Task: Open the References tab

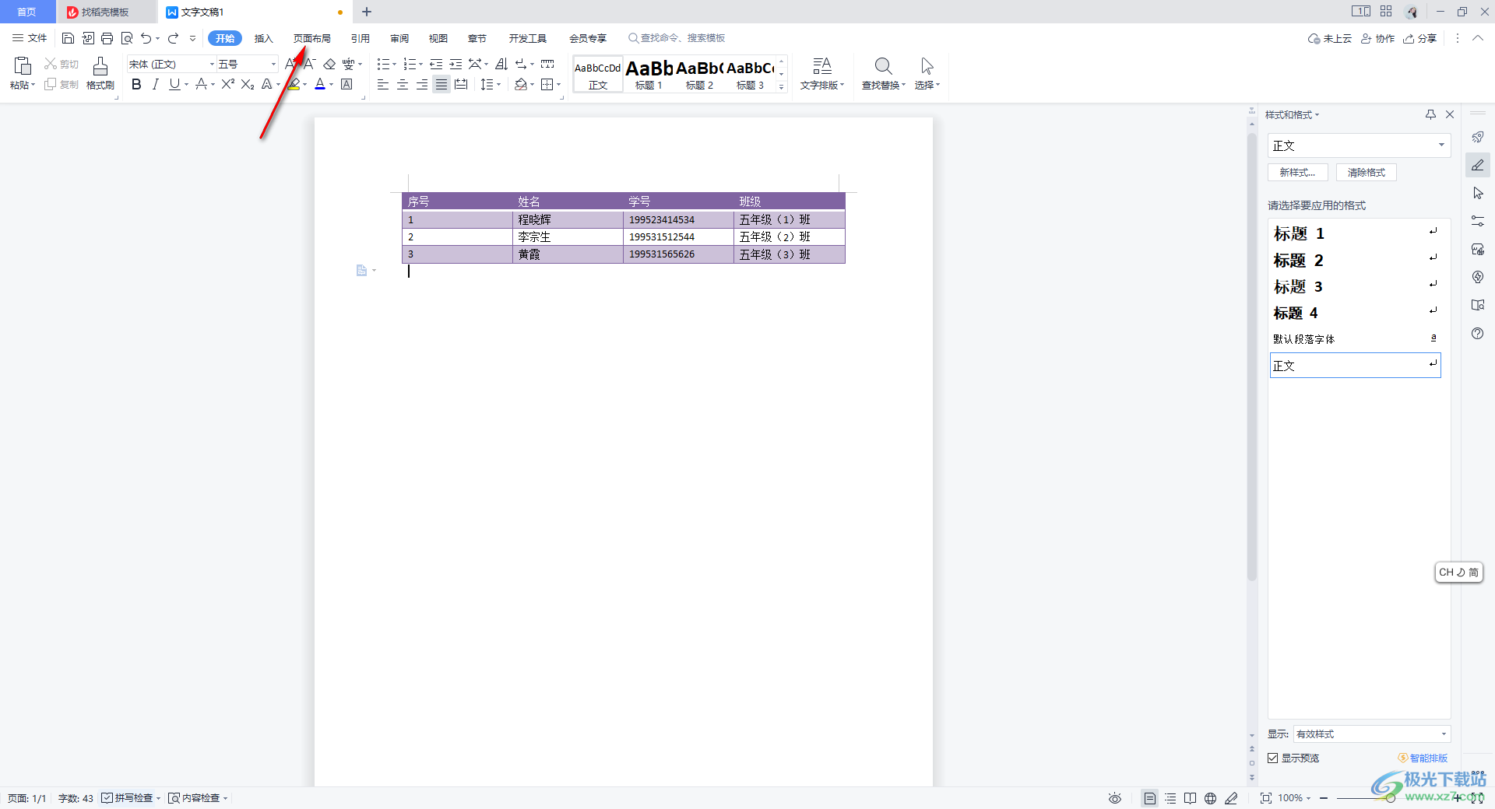Action: point(360,38)
